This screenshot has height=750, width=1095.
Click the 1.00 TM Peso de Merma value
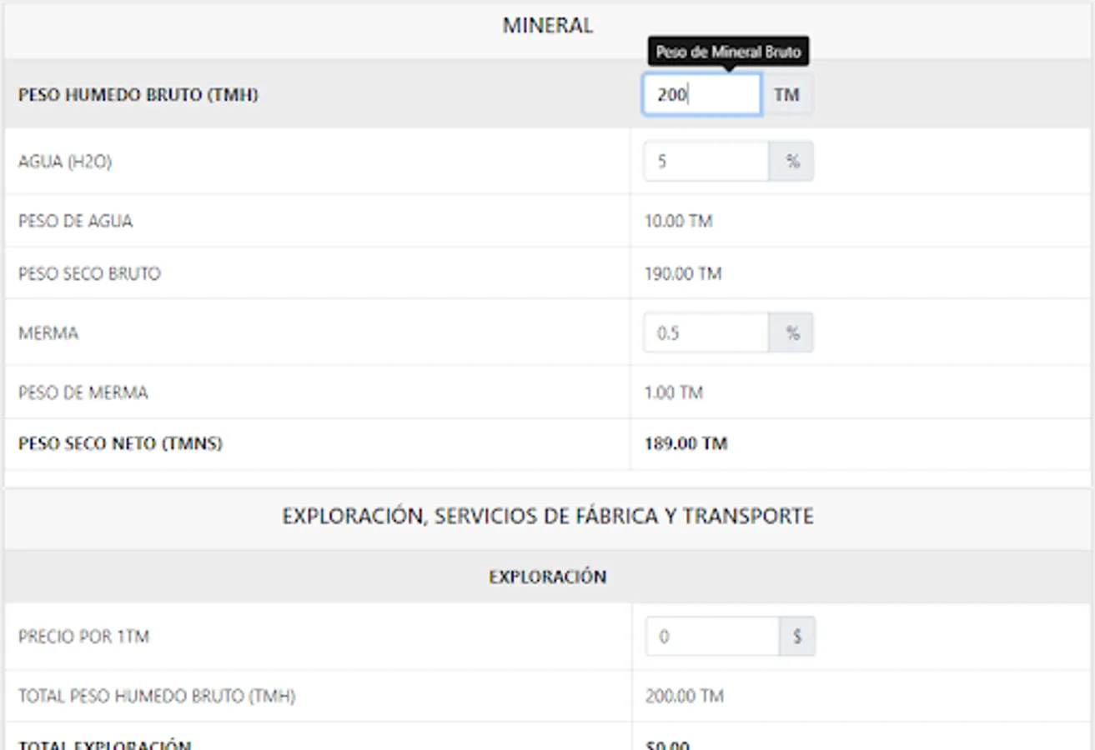tap(673, 392)
